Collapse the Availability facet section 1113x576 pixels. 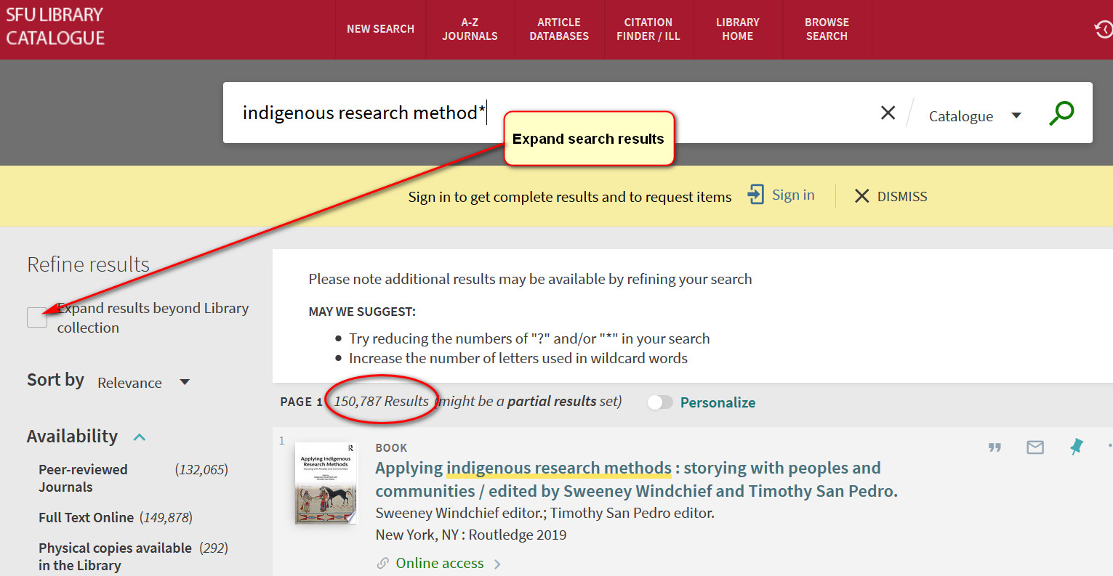[x=140, y=437]
